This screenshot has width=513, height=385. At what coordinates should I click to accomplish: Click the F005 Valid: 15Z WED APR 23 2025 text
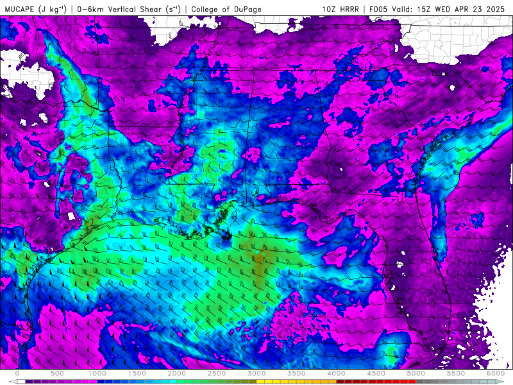pos(437,9)
